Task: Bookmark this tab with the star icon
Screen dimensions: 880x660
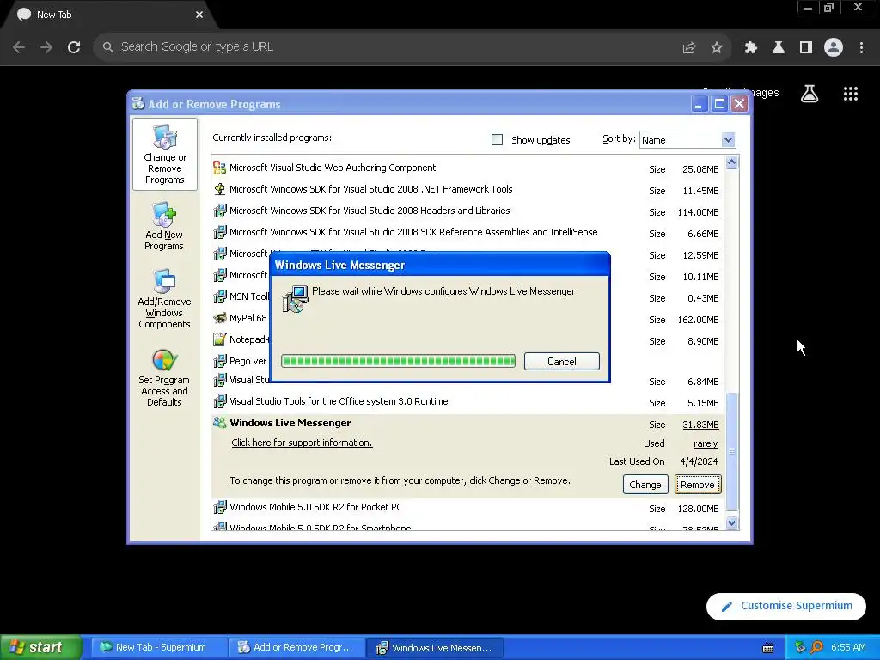Action: coord(716,48)
